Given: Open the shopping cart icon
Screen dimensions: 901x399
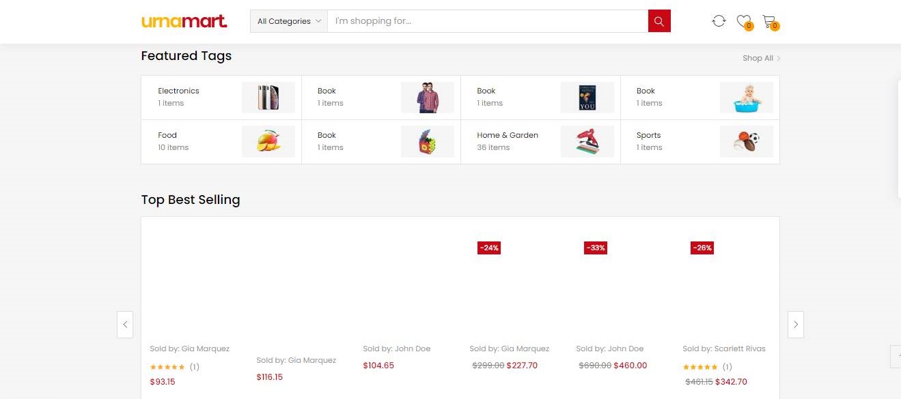Looking at the screenshot, I should coord(769,21).
